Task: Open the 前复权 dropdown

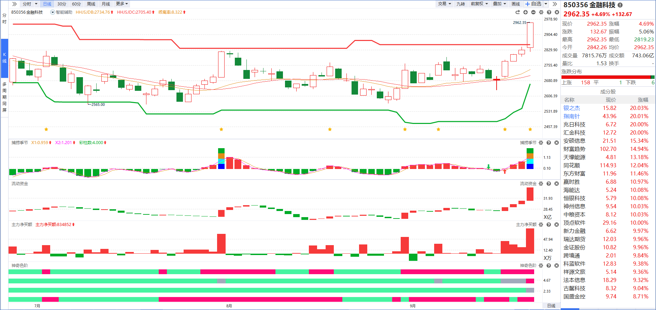Action: coord(479,4)
